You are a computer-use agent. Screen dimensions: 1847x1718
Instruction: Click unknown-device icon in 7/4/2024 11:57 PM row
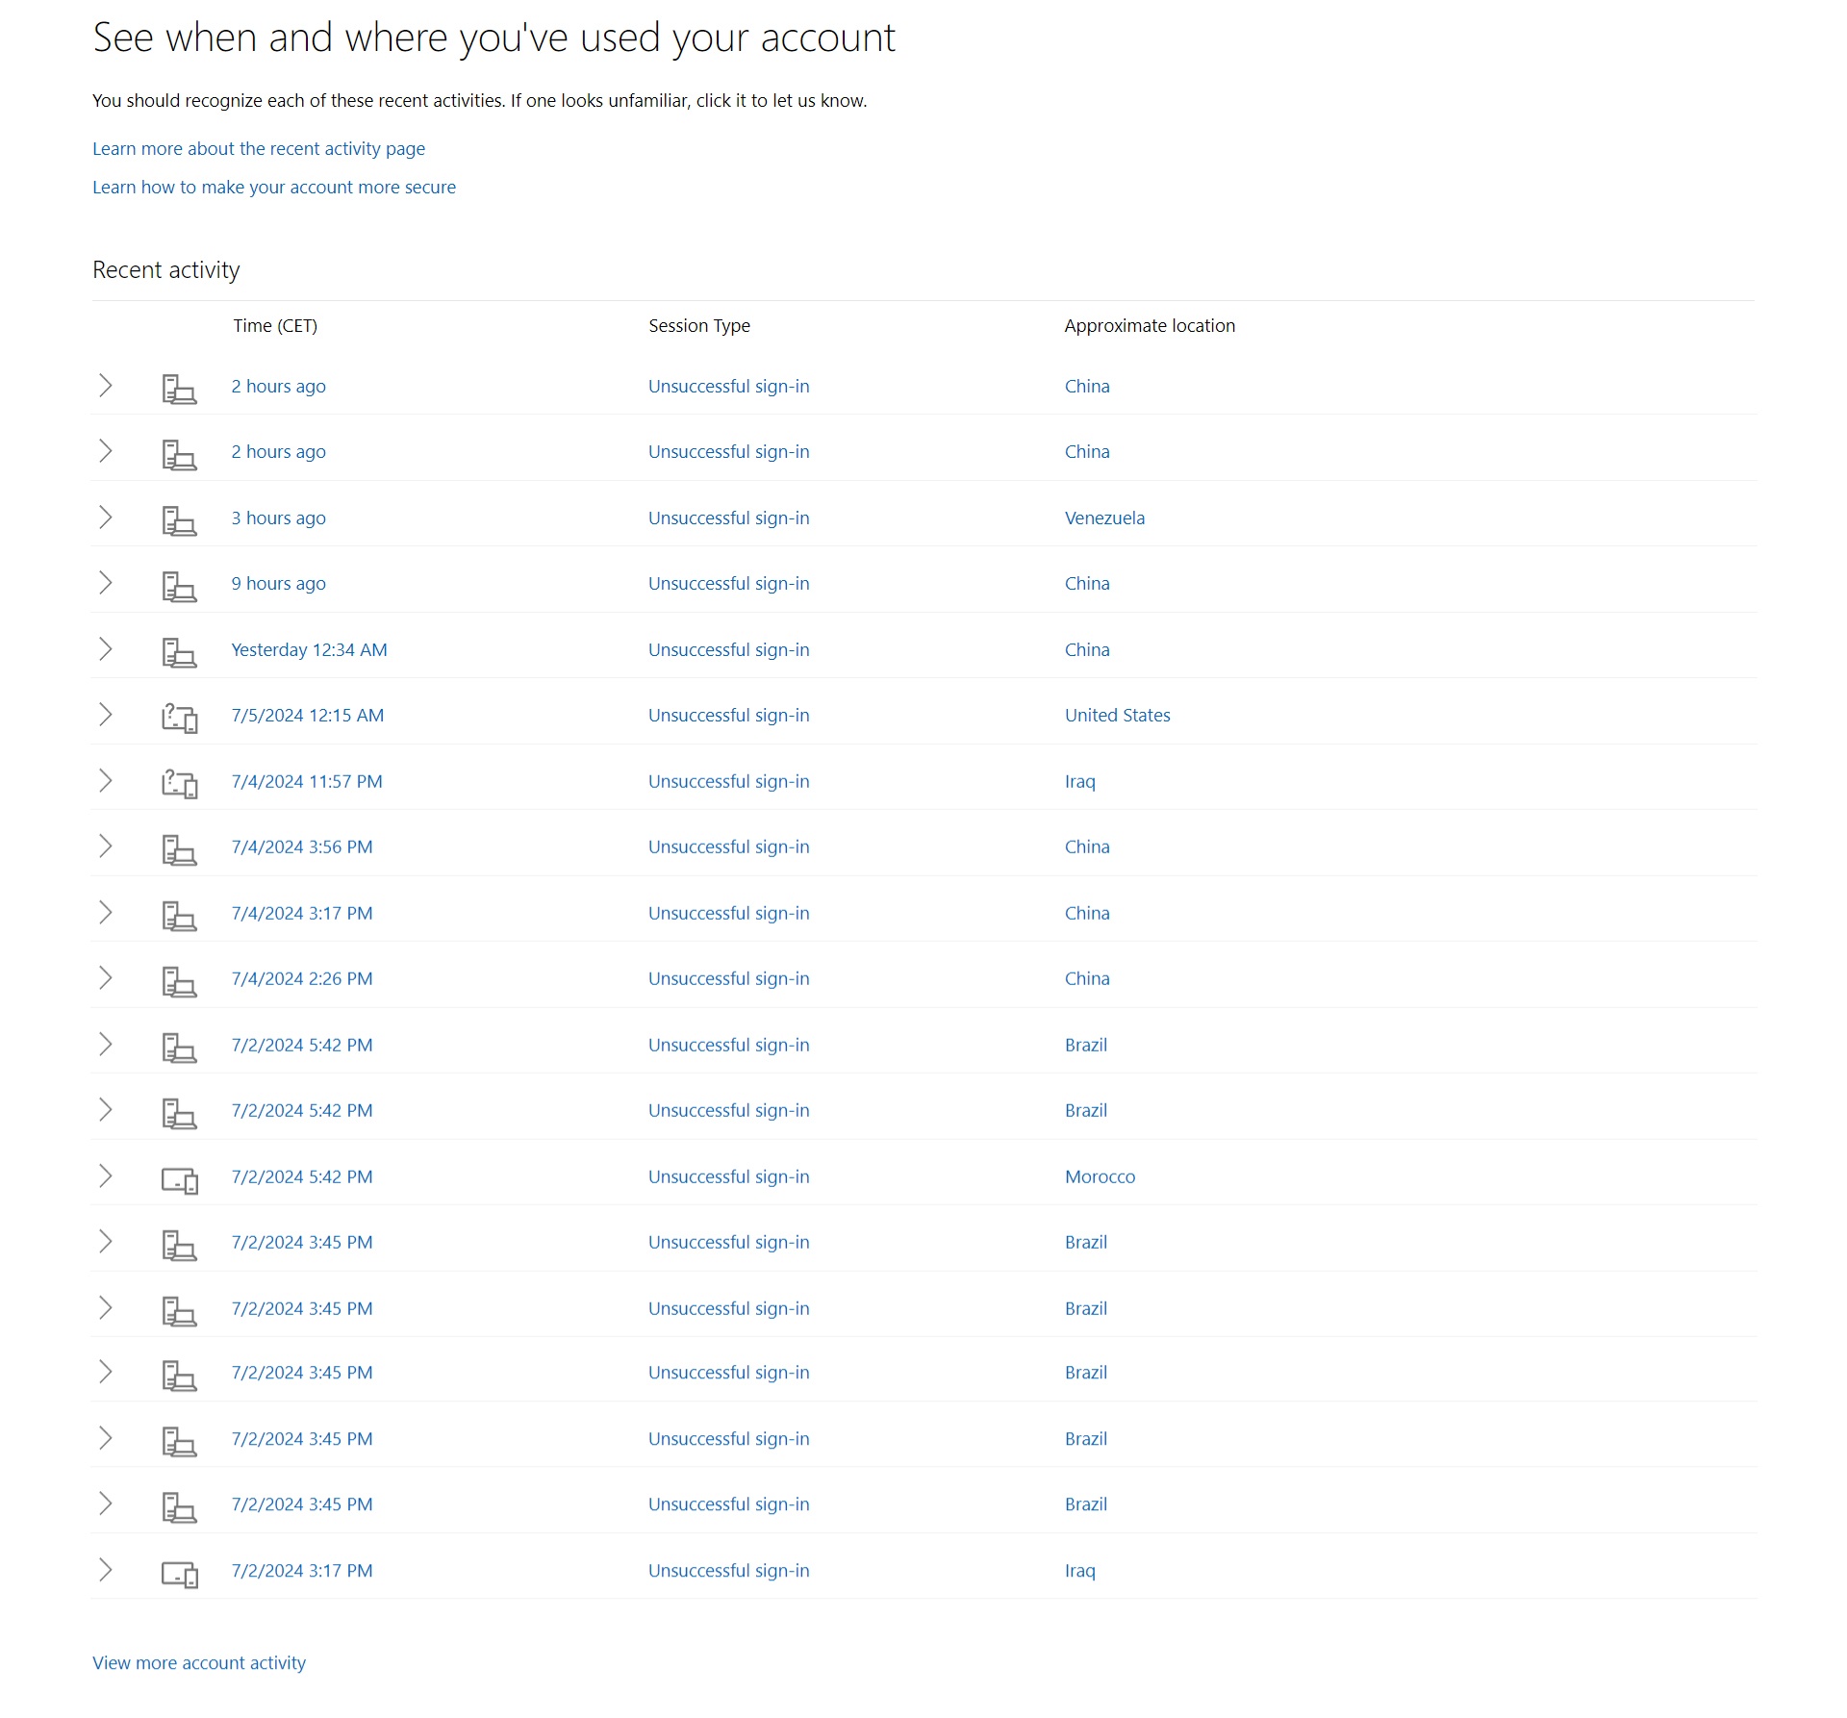point(179,784)
